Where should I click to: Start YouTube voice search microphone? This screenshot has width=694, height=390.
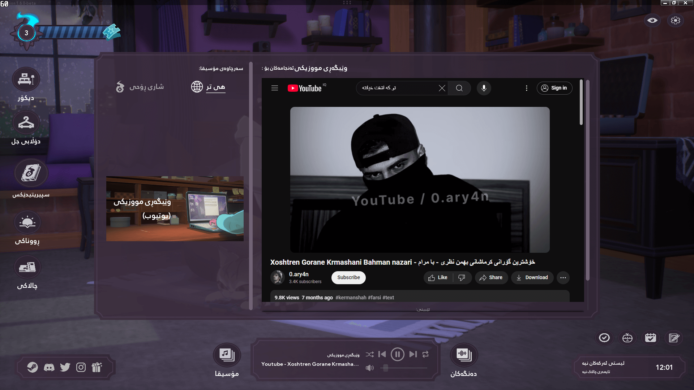pos(484,88)
